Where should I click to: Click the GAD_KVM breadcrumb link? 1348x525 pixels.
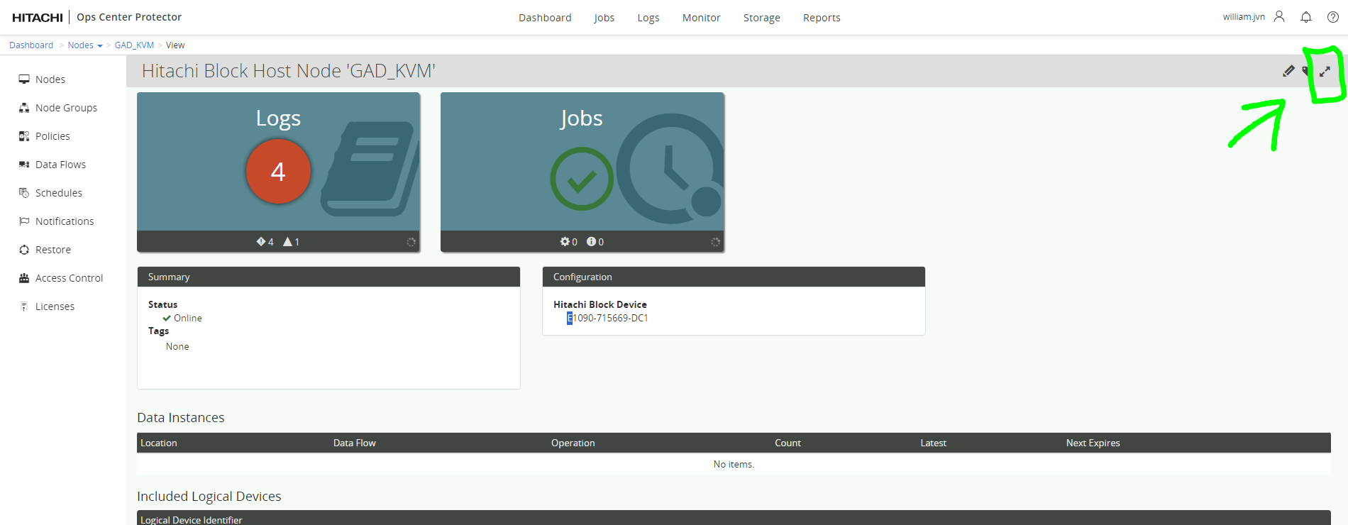pos(134,45)
